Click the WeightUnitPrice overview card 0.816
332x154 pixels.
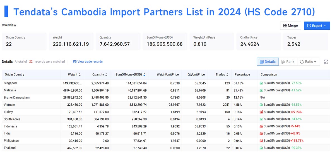(x=212, y=42)
